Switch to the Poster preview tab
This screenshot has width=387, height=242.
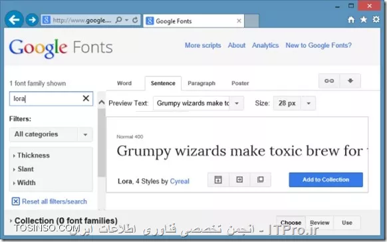coord(240,83)
